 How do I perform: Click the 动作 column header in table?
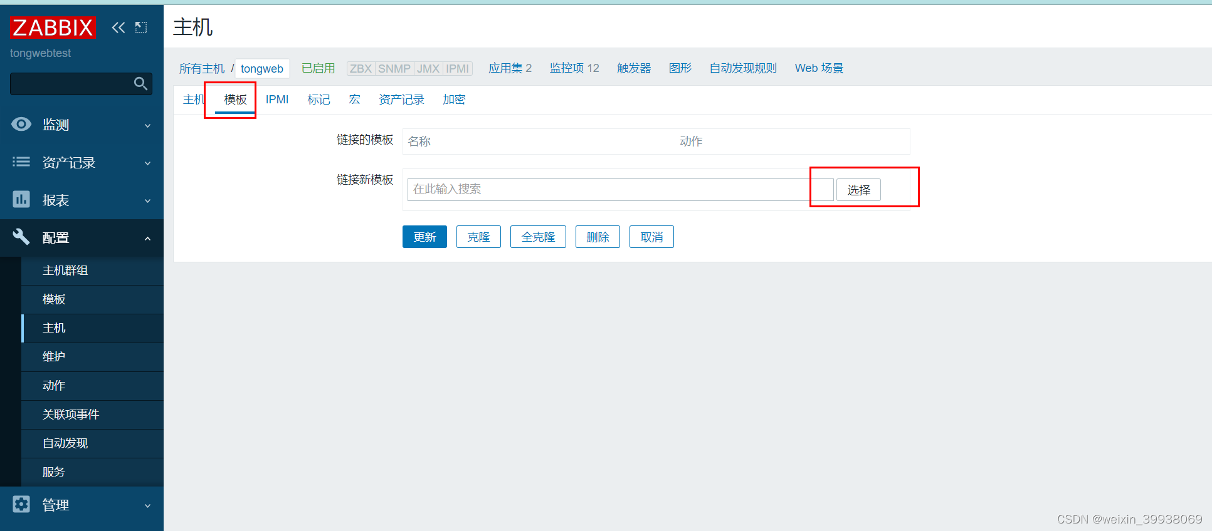tap(691, 142)
